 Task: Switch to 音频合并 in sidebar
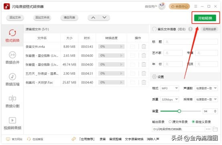12,58
